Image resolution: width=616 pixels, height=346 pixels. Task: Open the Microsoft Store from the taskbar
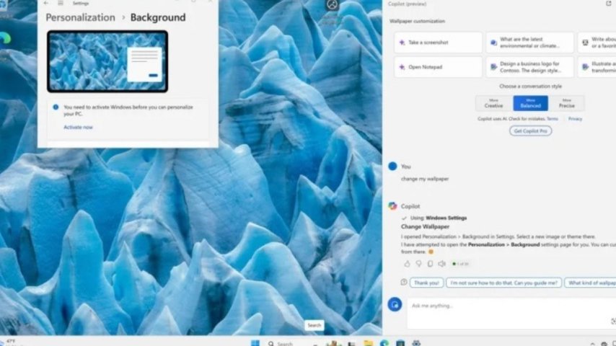400,343
